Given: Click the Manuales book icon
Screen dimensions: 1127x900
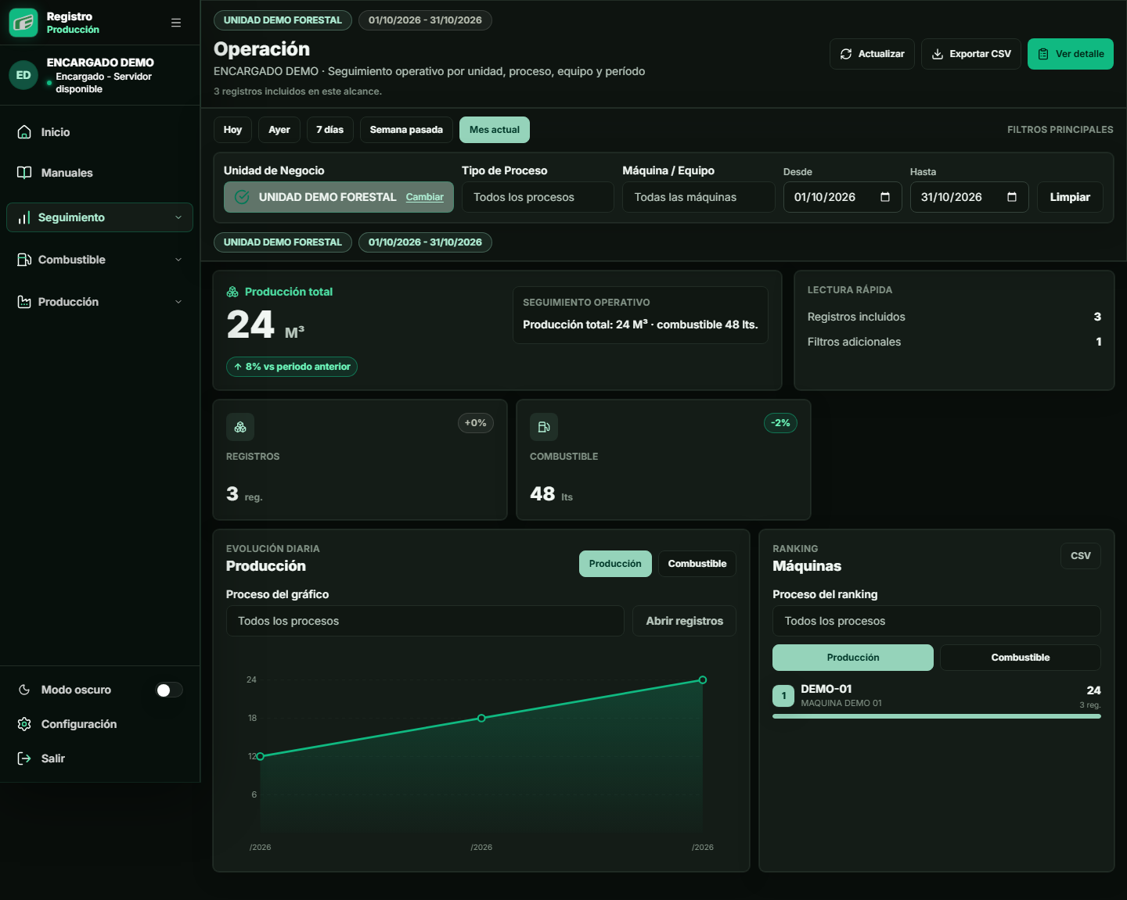Looking at the screenshot, I should (24, 173).
